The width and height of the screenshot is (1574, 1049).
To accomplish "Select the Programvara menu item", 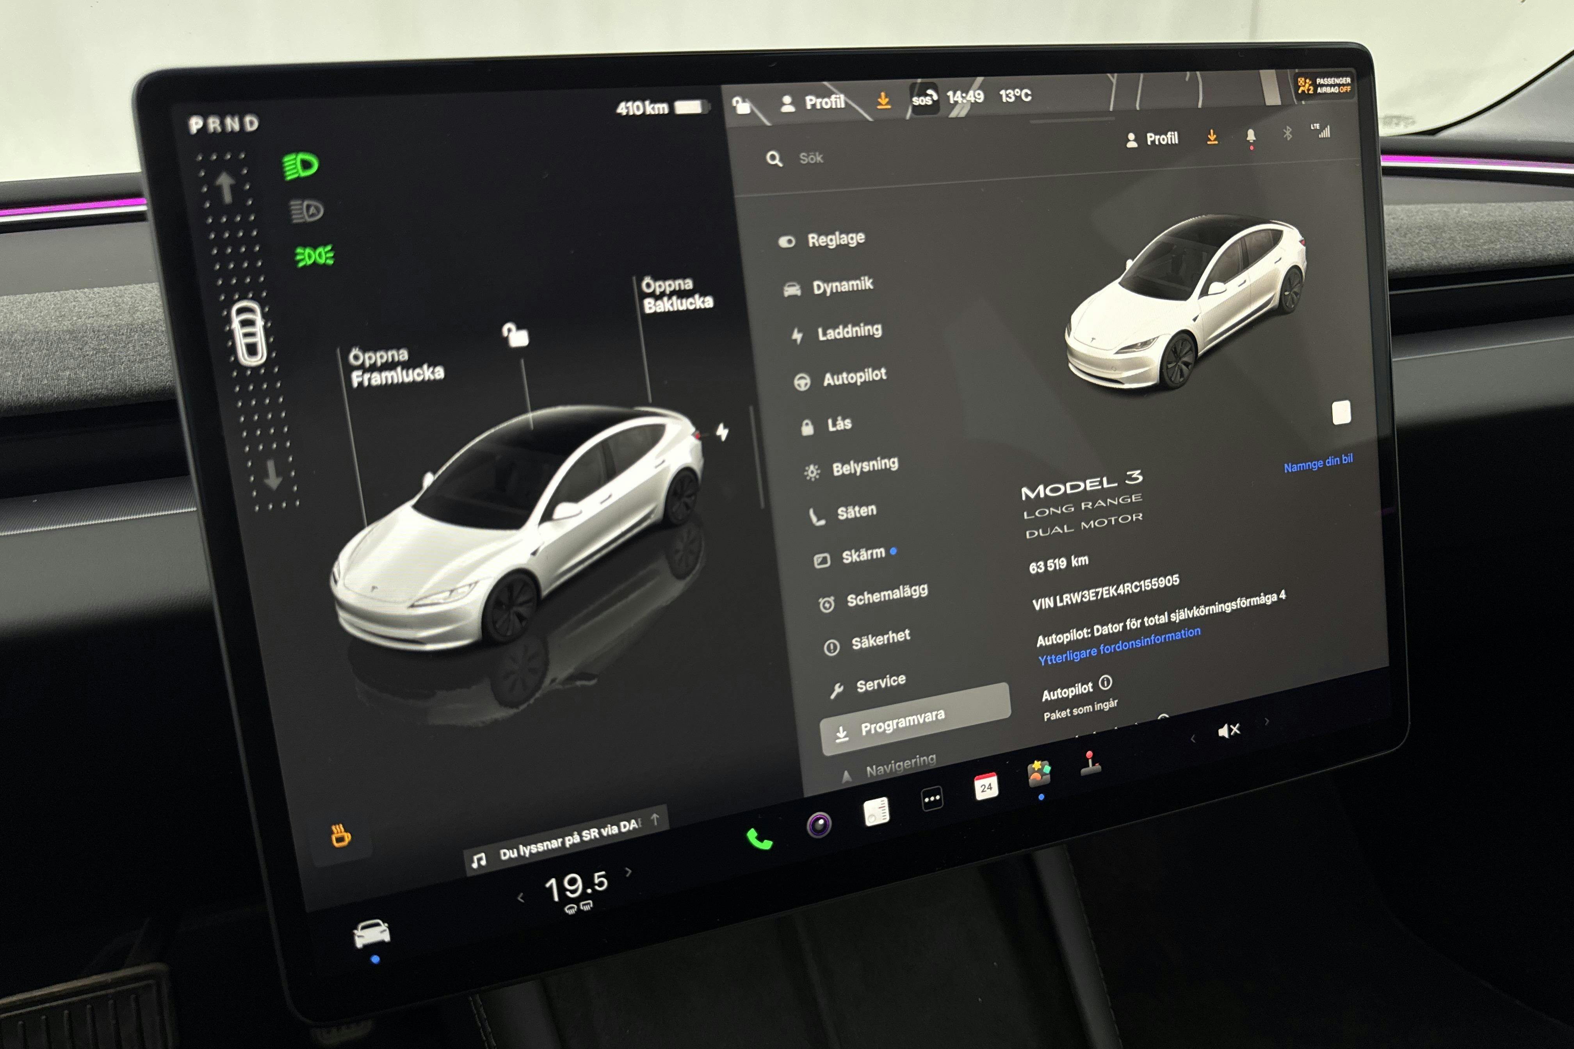I will tap(915, 719).
